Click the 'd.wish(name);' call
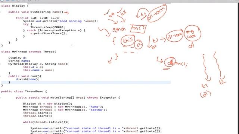239x134 pixels. 27,79
